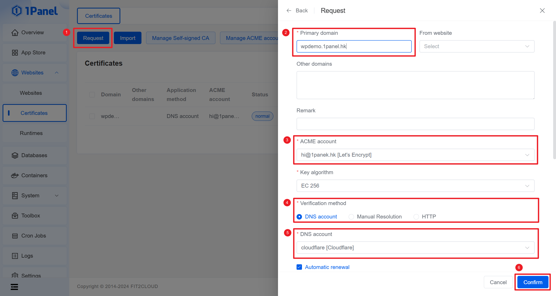Click the Back arrow in Request panel
The height and width of the screenshot is (296, 556).
289,11
